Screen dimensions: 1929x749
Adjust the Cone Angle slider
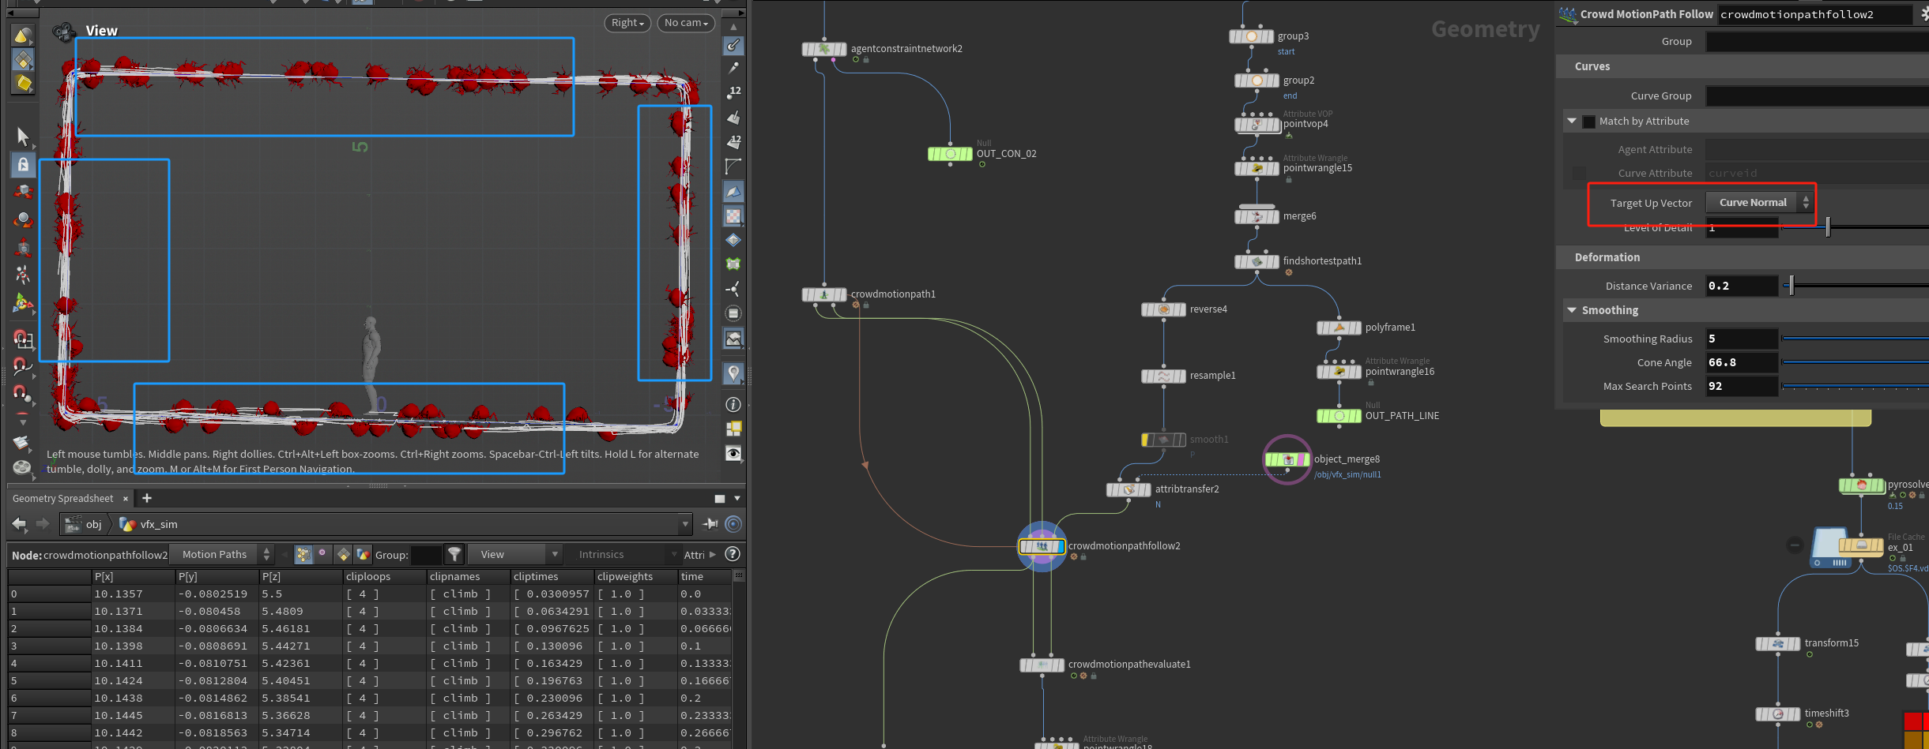tap(1855, 362)
